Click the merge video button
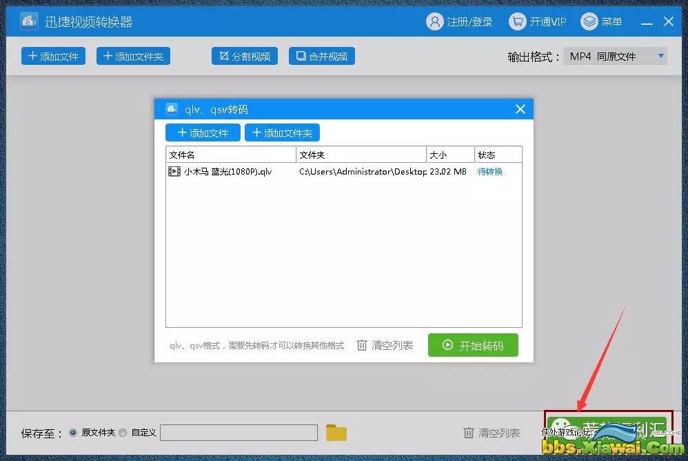688x461 pixels. pos(321,57)
